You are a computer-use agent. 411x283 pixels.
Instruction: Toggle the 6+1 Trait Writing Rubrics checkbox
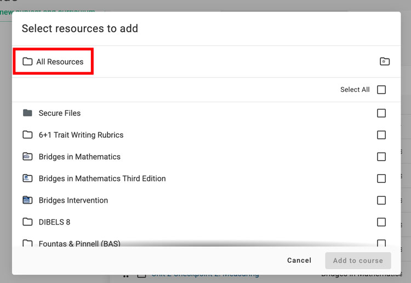click(381, 135)
